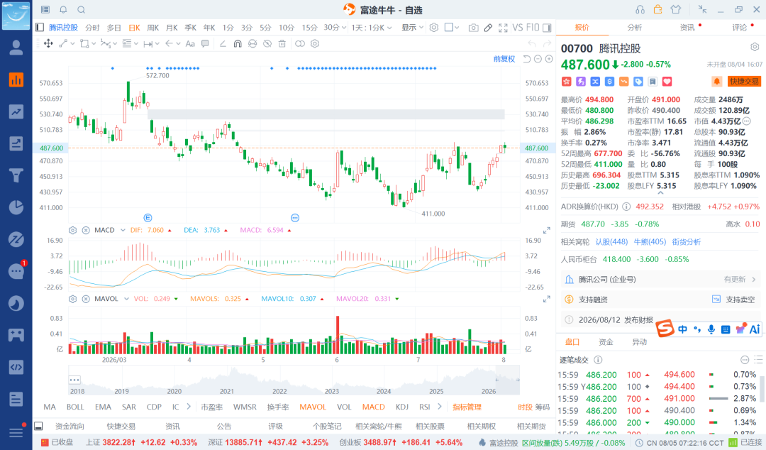The image size is (766, 450).
Task: Open 认股(448) warrants link
Action: click(611, 241)
